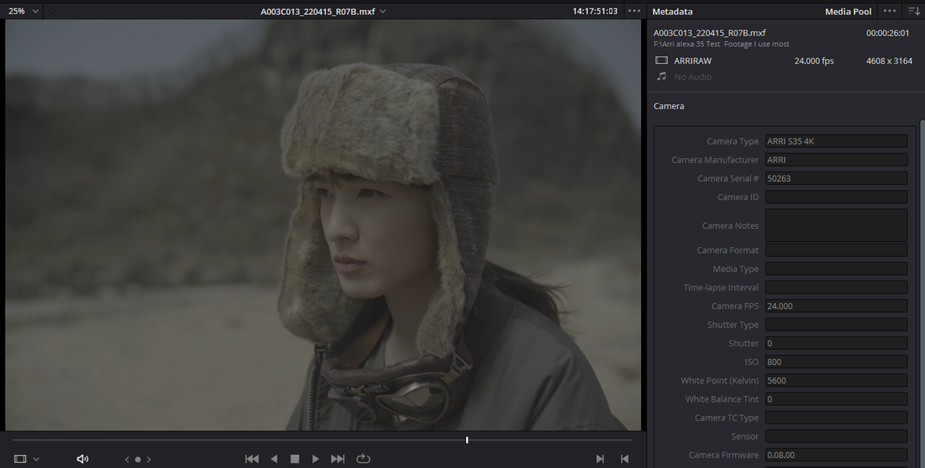Click the source timecode 14:17:51:03
Viewport: 925px width, 468px height.
[595, 12]
